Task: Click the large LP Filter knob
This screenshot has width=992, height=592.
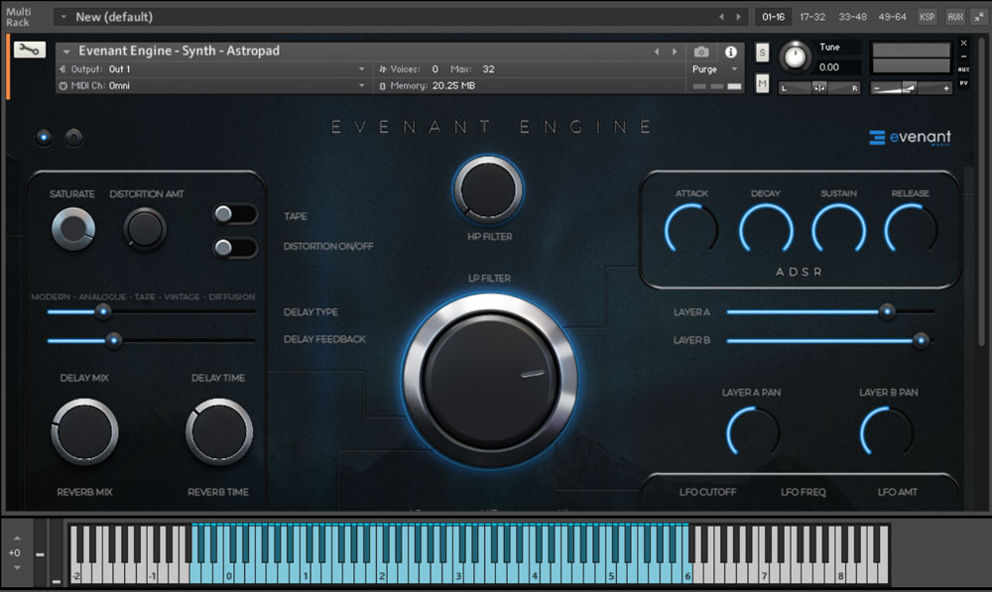Action: click(x=489, y=380)
